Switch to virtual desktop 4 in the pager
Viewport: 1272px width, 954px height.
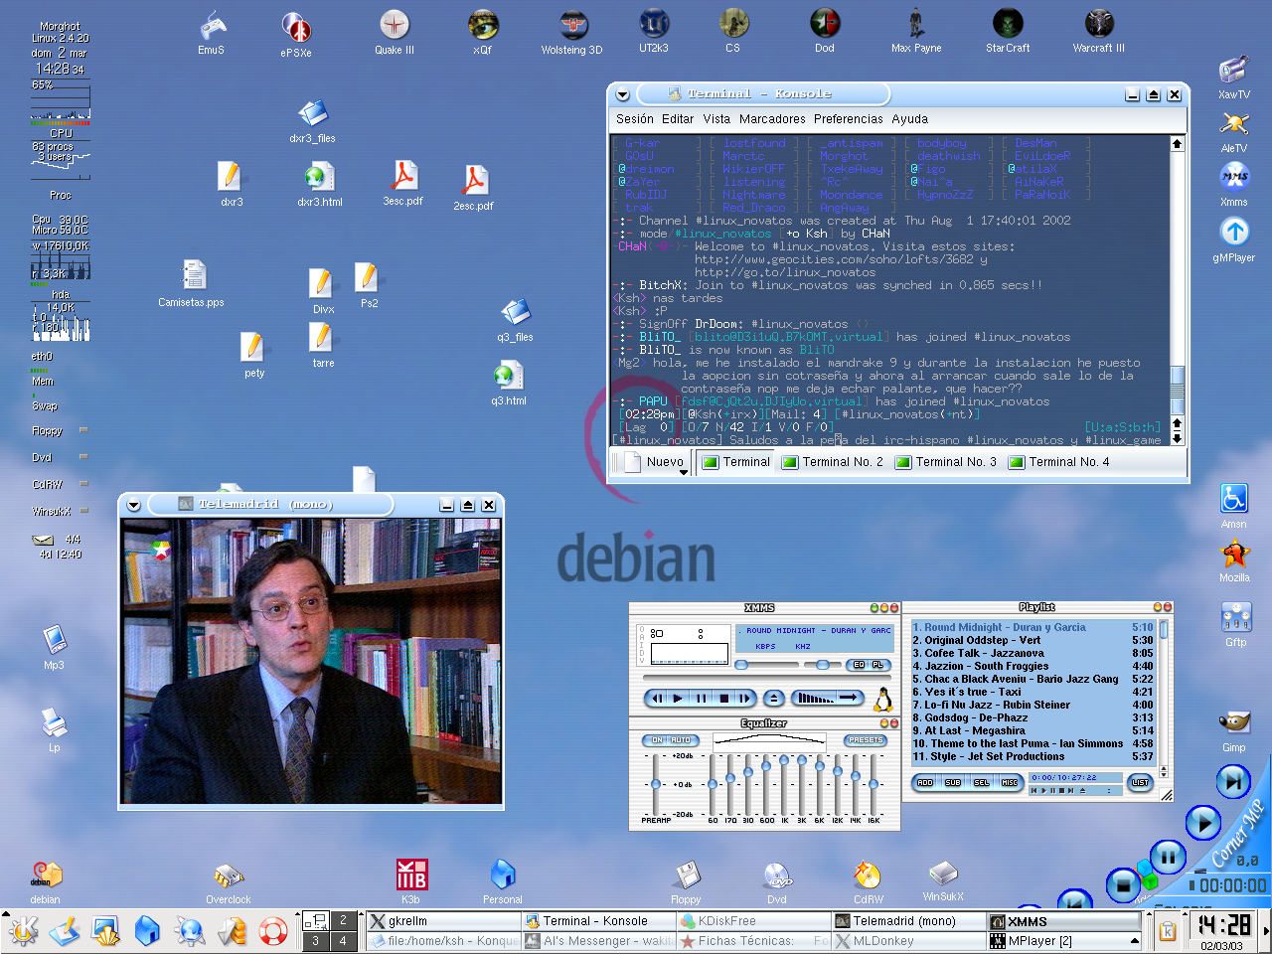click(x=343, y=940)
